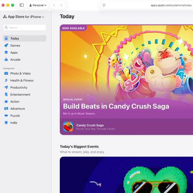Viewport: 193px width, 193px height.
Task: Browse the Action category
Action: click(25, 102)
